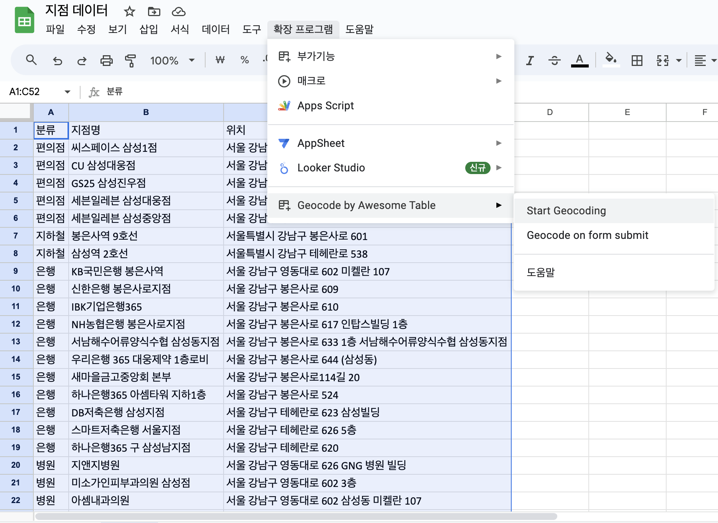Select cell 지점명 in B1
This screenshot has height=523, width=718.
coord(146,130)
